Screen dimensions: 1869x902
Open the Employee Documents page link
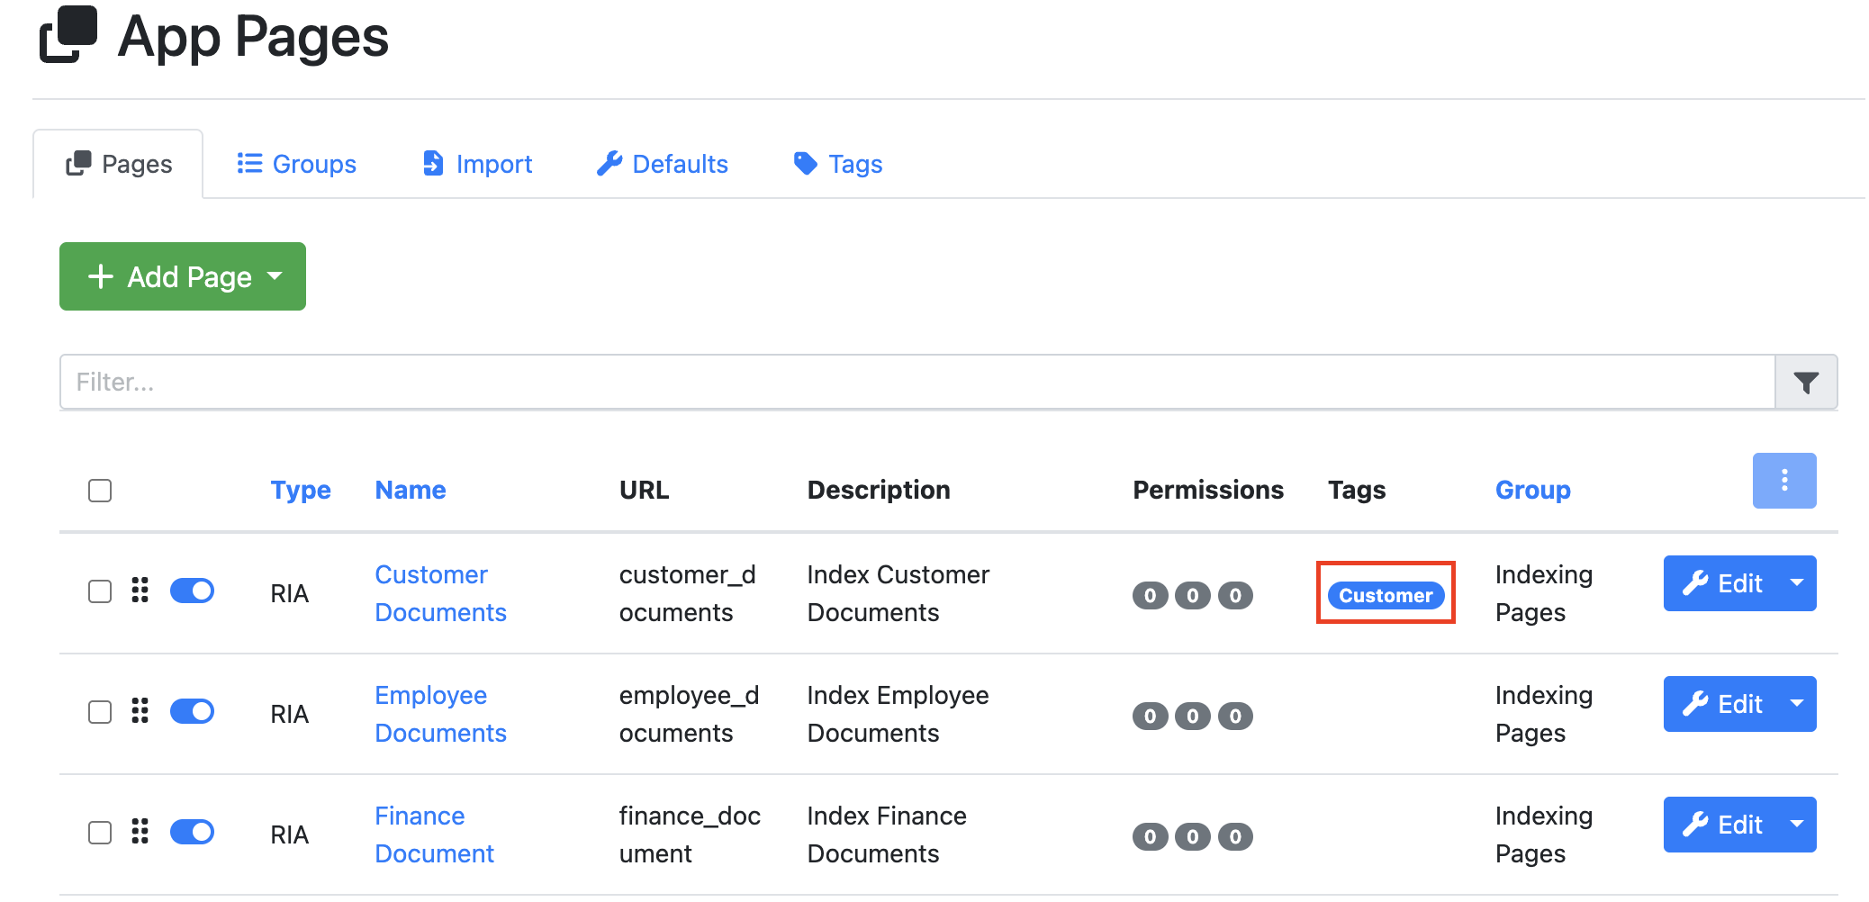tap(440, 714)
